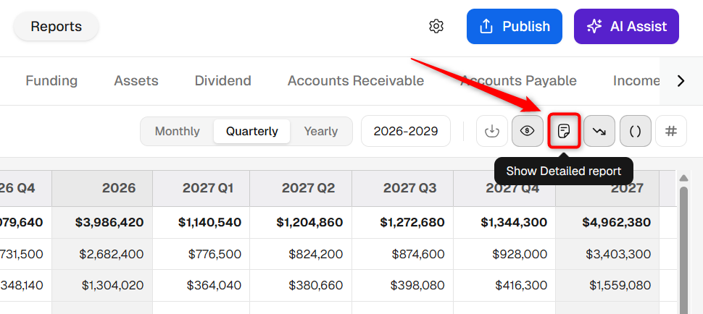Open the Dividend tab
The height and width of the screenshot is (314, 703).
[222, 81]
